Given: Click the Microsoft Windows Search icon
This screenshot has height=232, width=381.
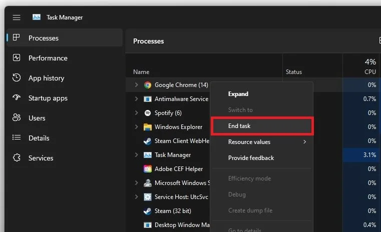Looking at the screenshot, I should [x=148, y=183].
